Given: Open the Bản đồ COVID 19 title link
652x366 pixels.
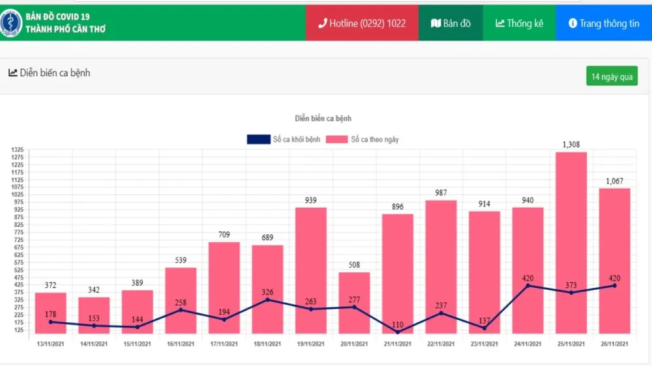Looking at the screenshot, I should [x=57, y=16].
